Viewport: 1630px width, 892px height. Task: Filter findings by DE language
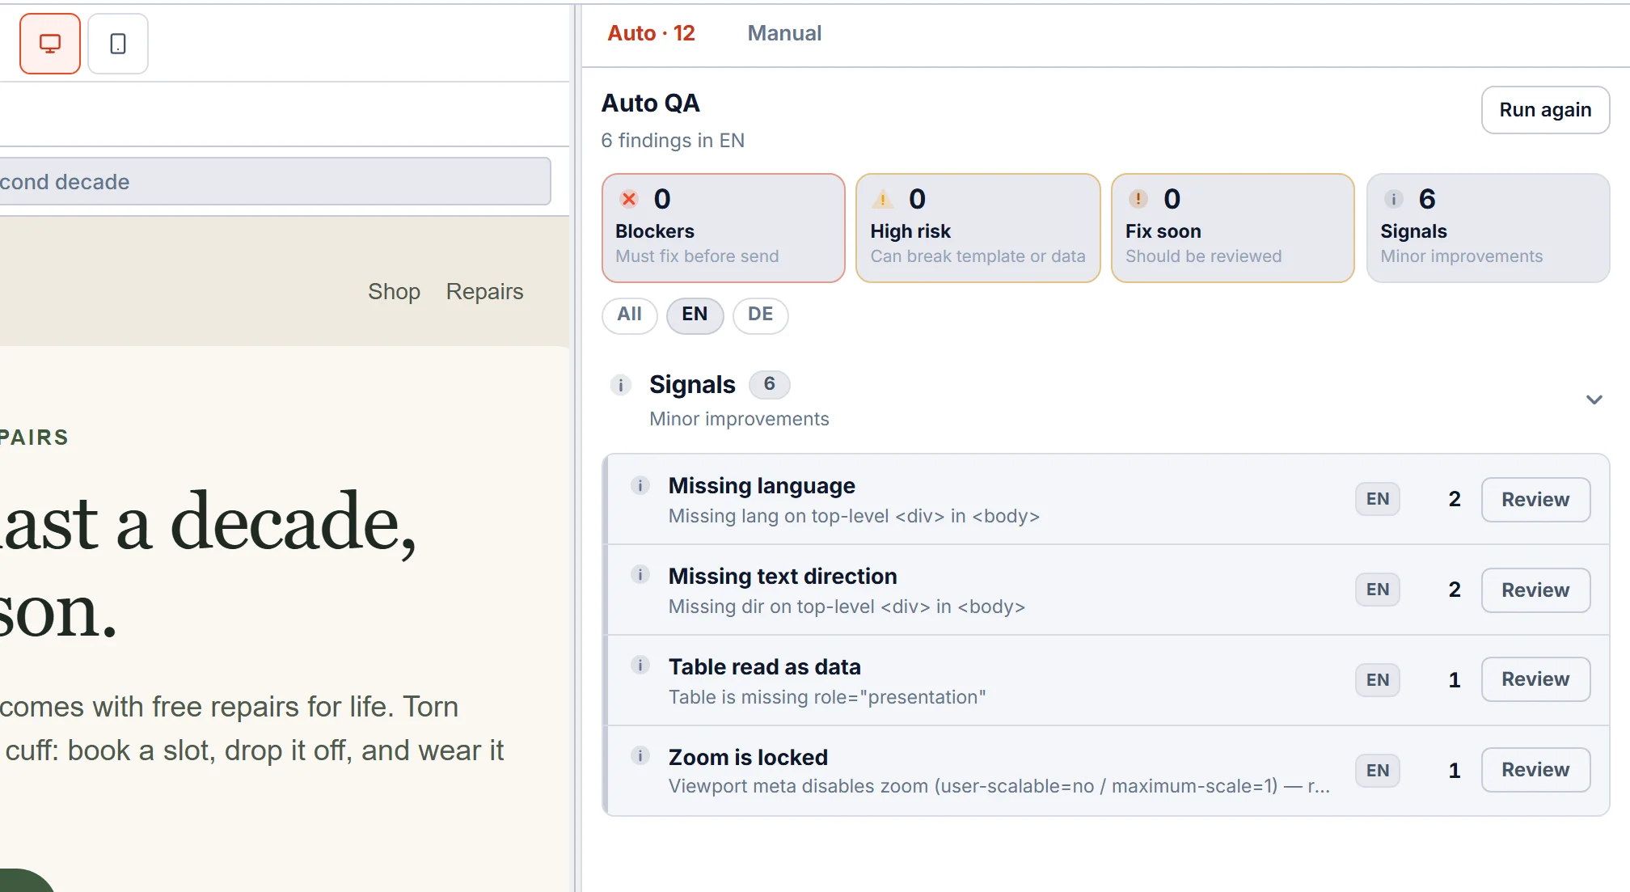[x=760, y=315]
